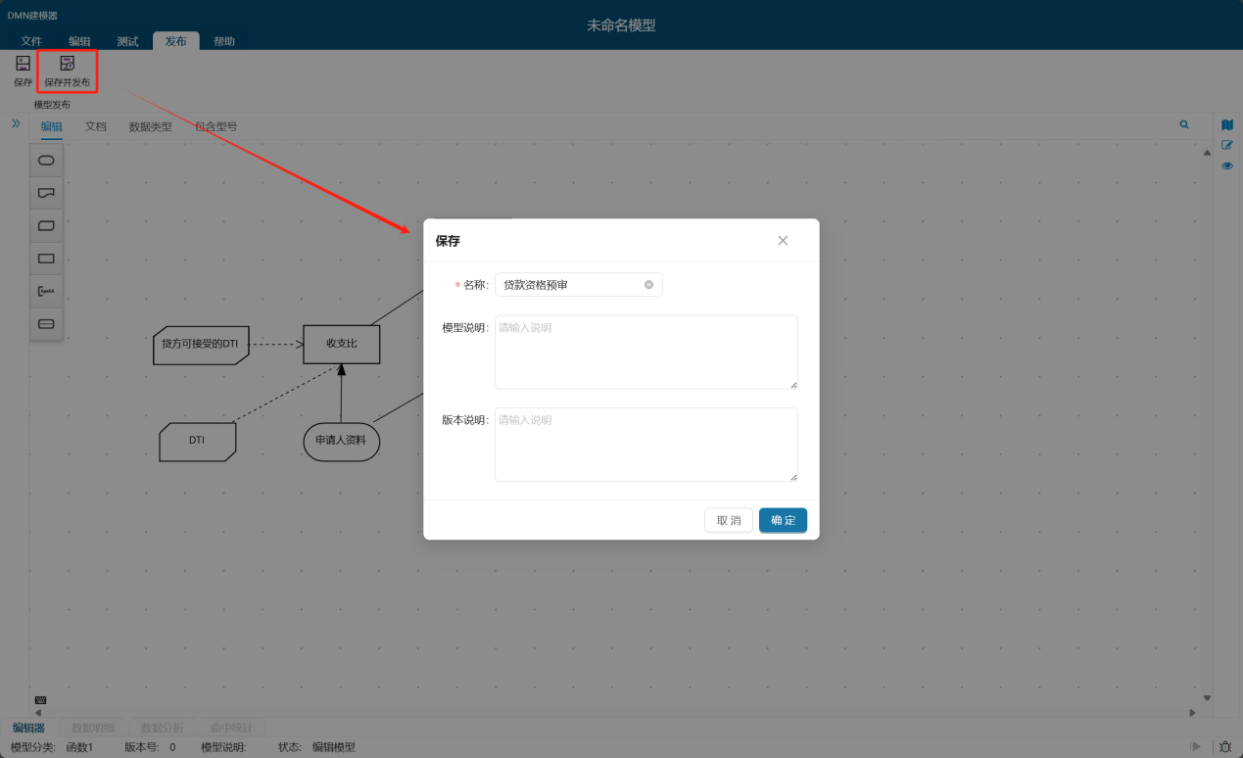
Task: Close the Save dialog with X
Action: pyautogui.click(x=783, y=241)
